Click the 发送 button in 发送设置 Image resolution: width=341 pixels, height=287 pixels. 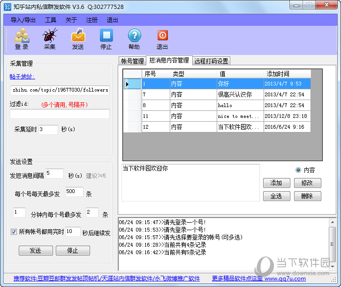36,250
